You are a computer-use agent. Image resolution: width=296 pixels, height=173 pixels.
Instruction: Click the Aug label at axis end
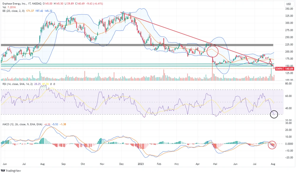coord(273,163)
